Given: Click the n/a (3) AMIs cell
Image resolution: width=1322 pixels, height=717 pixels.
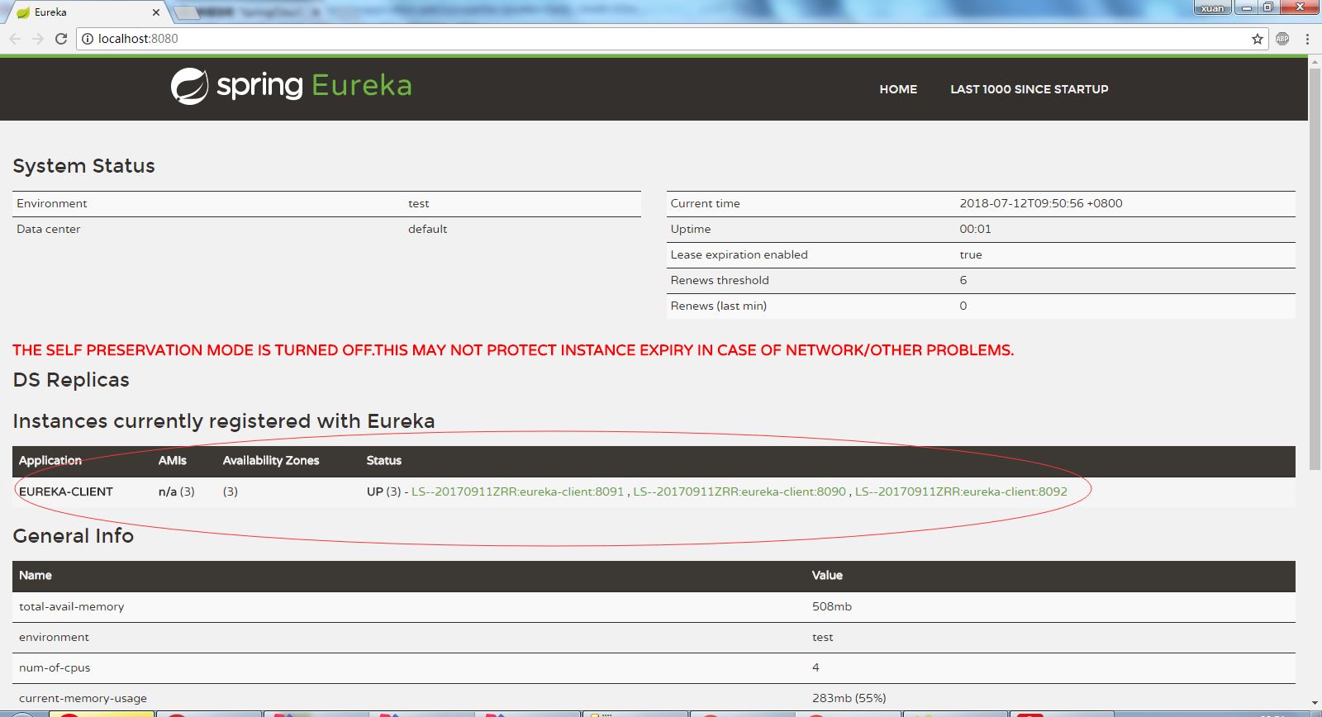Looking at the screenshot, I should pos(177,491).
